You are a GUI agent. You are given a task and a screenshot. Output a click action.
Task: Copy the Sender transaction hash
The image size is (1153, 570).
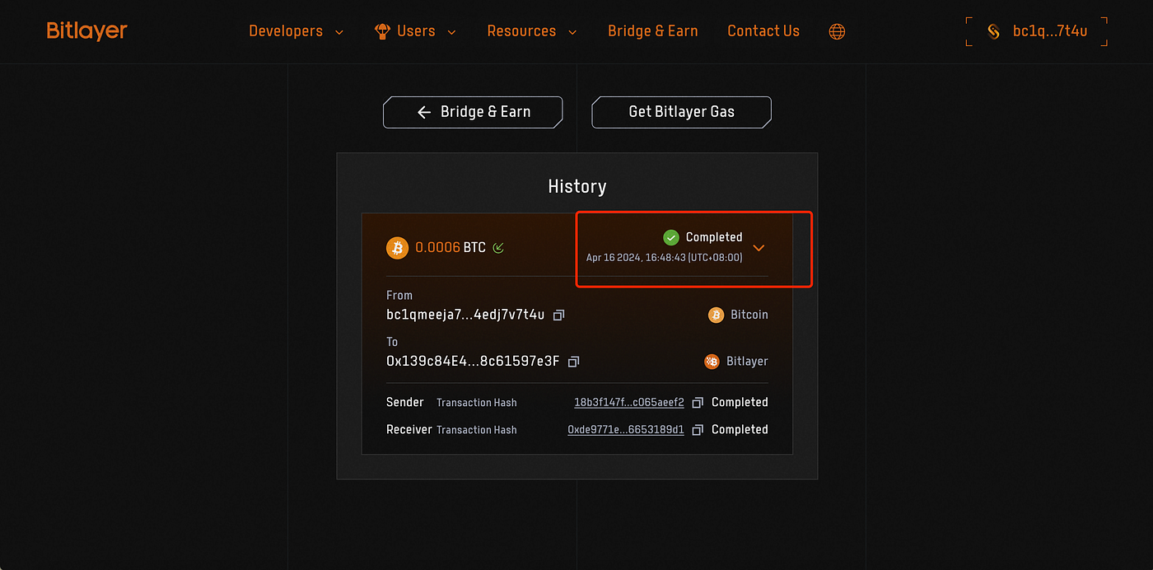coord(697,402)
